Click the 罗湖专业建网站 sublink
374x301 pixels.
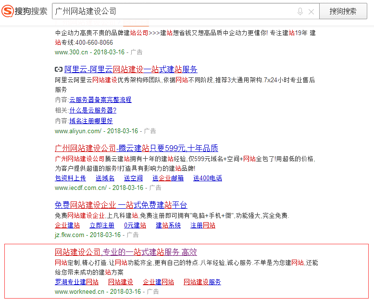[x=76, y=282]
